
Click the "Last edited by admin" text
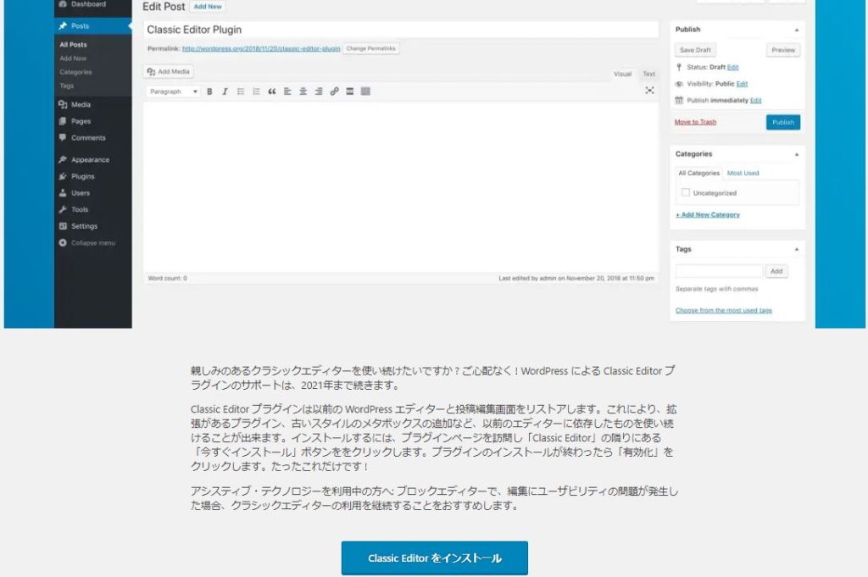576,278
